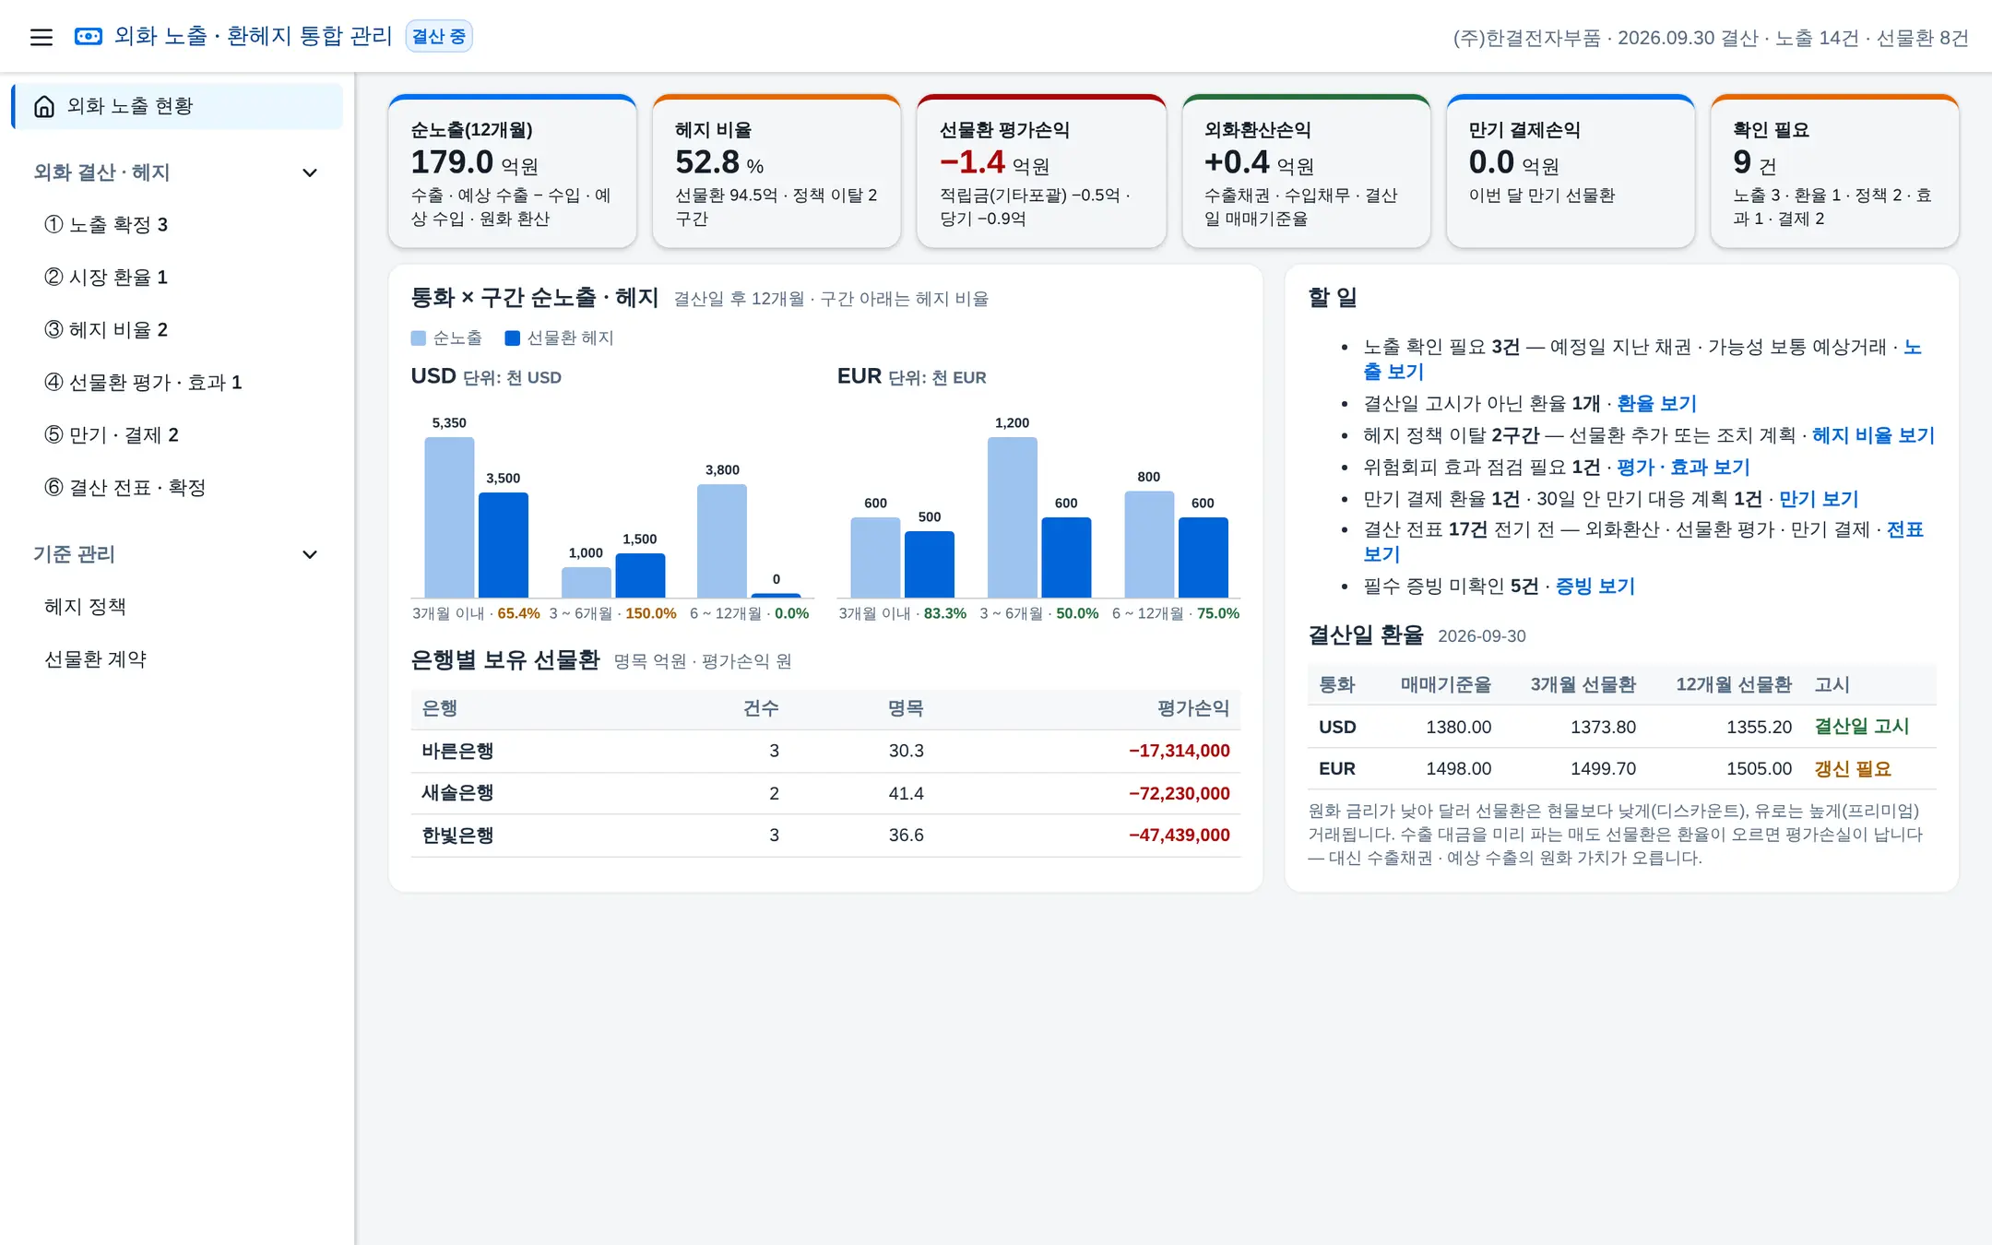The width and height of the screenshot is (1992, 1245).
Task: Click the EUR 83.3% hedge ratio label
Action: tap(945, 613)
